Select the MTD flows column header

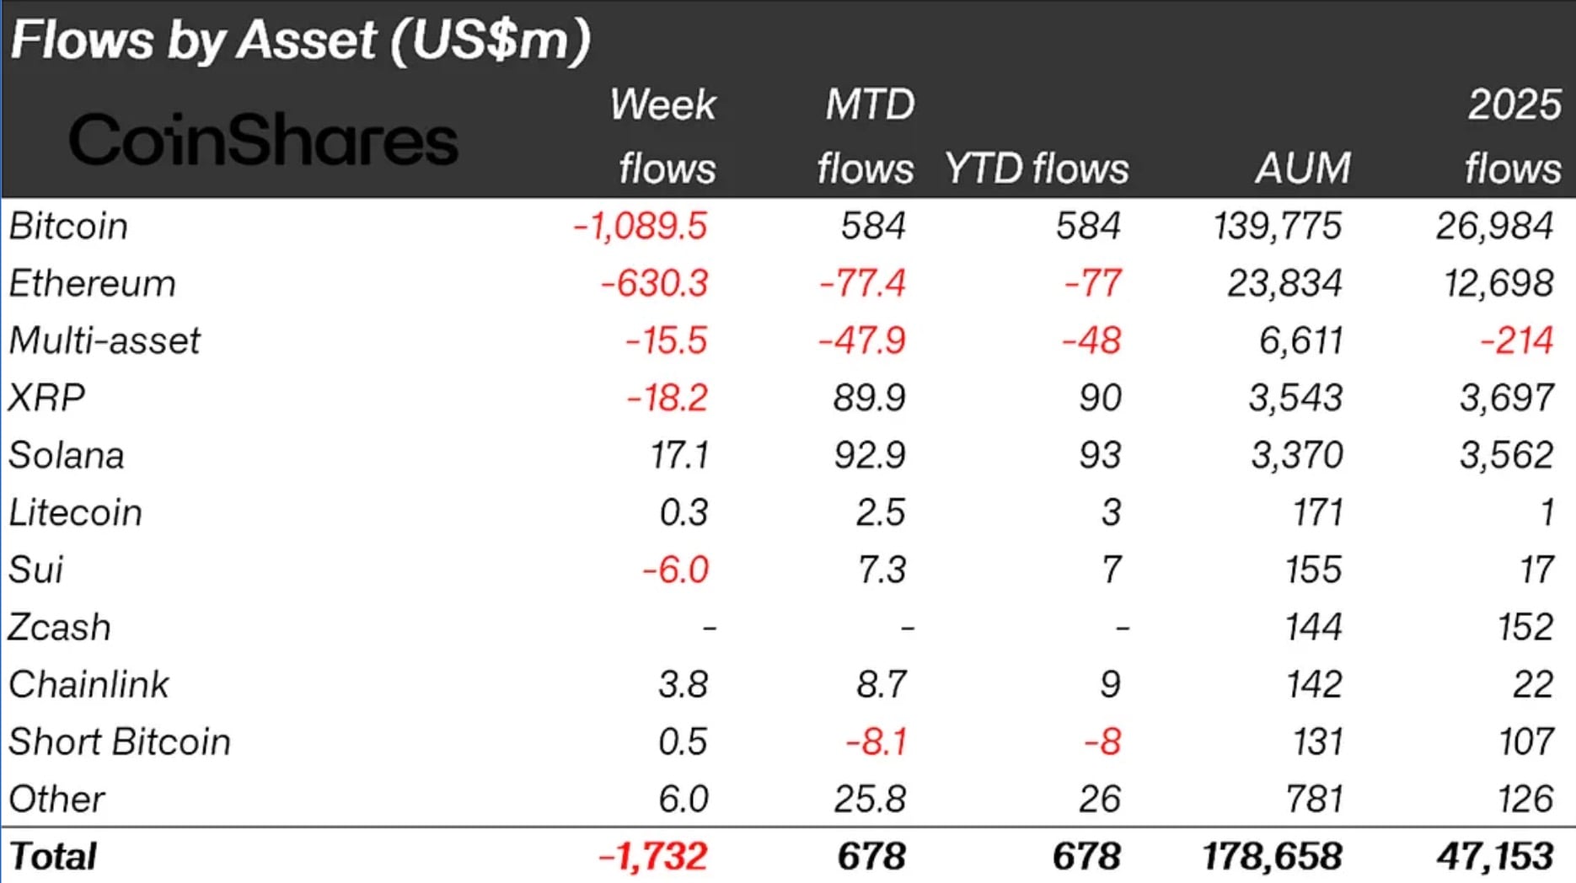pos(866,136)
